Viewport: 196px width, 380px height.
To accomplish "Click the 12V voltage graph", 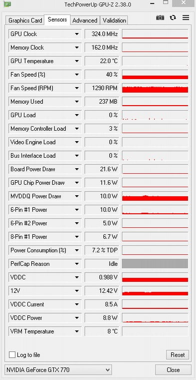I will tap(155, 290).
